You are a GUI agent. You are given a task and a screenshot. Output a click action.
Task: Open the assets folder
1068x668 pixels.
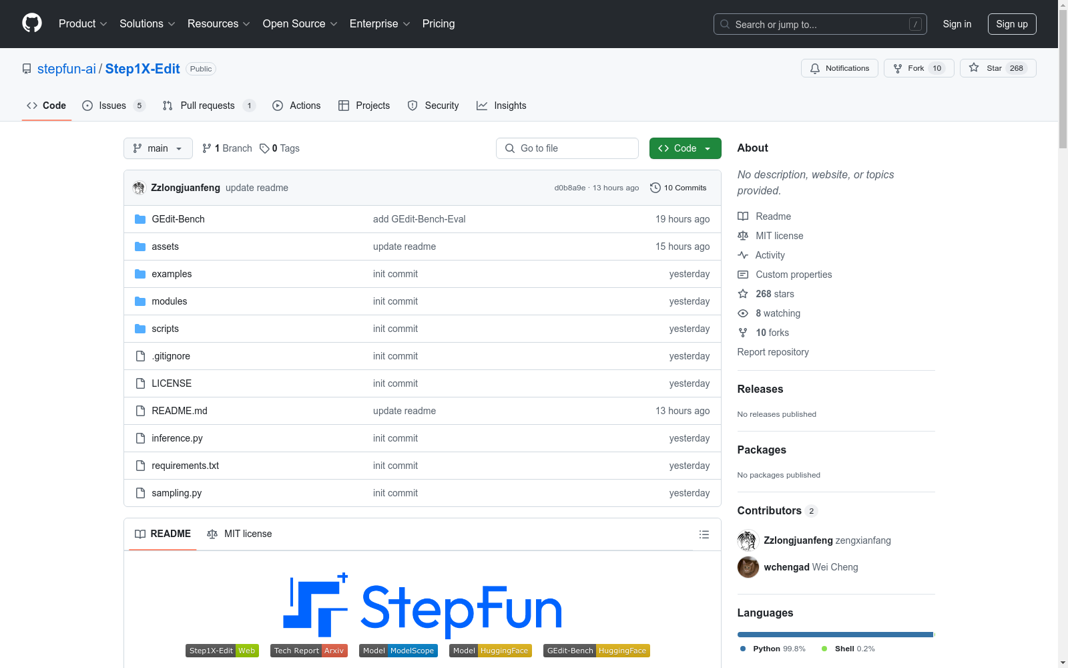(x=165, y=246)
